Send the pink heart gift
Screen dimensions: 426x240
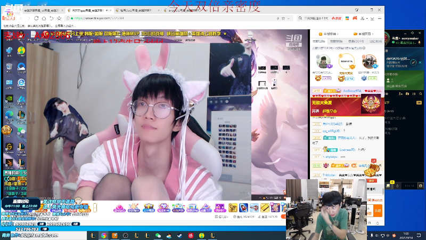point(119,208)
